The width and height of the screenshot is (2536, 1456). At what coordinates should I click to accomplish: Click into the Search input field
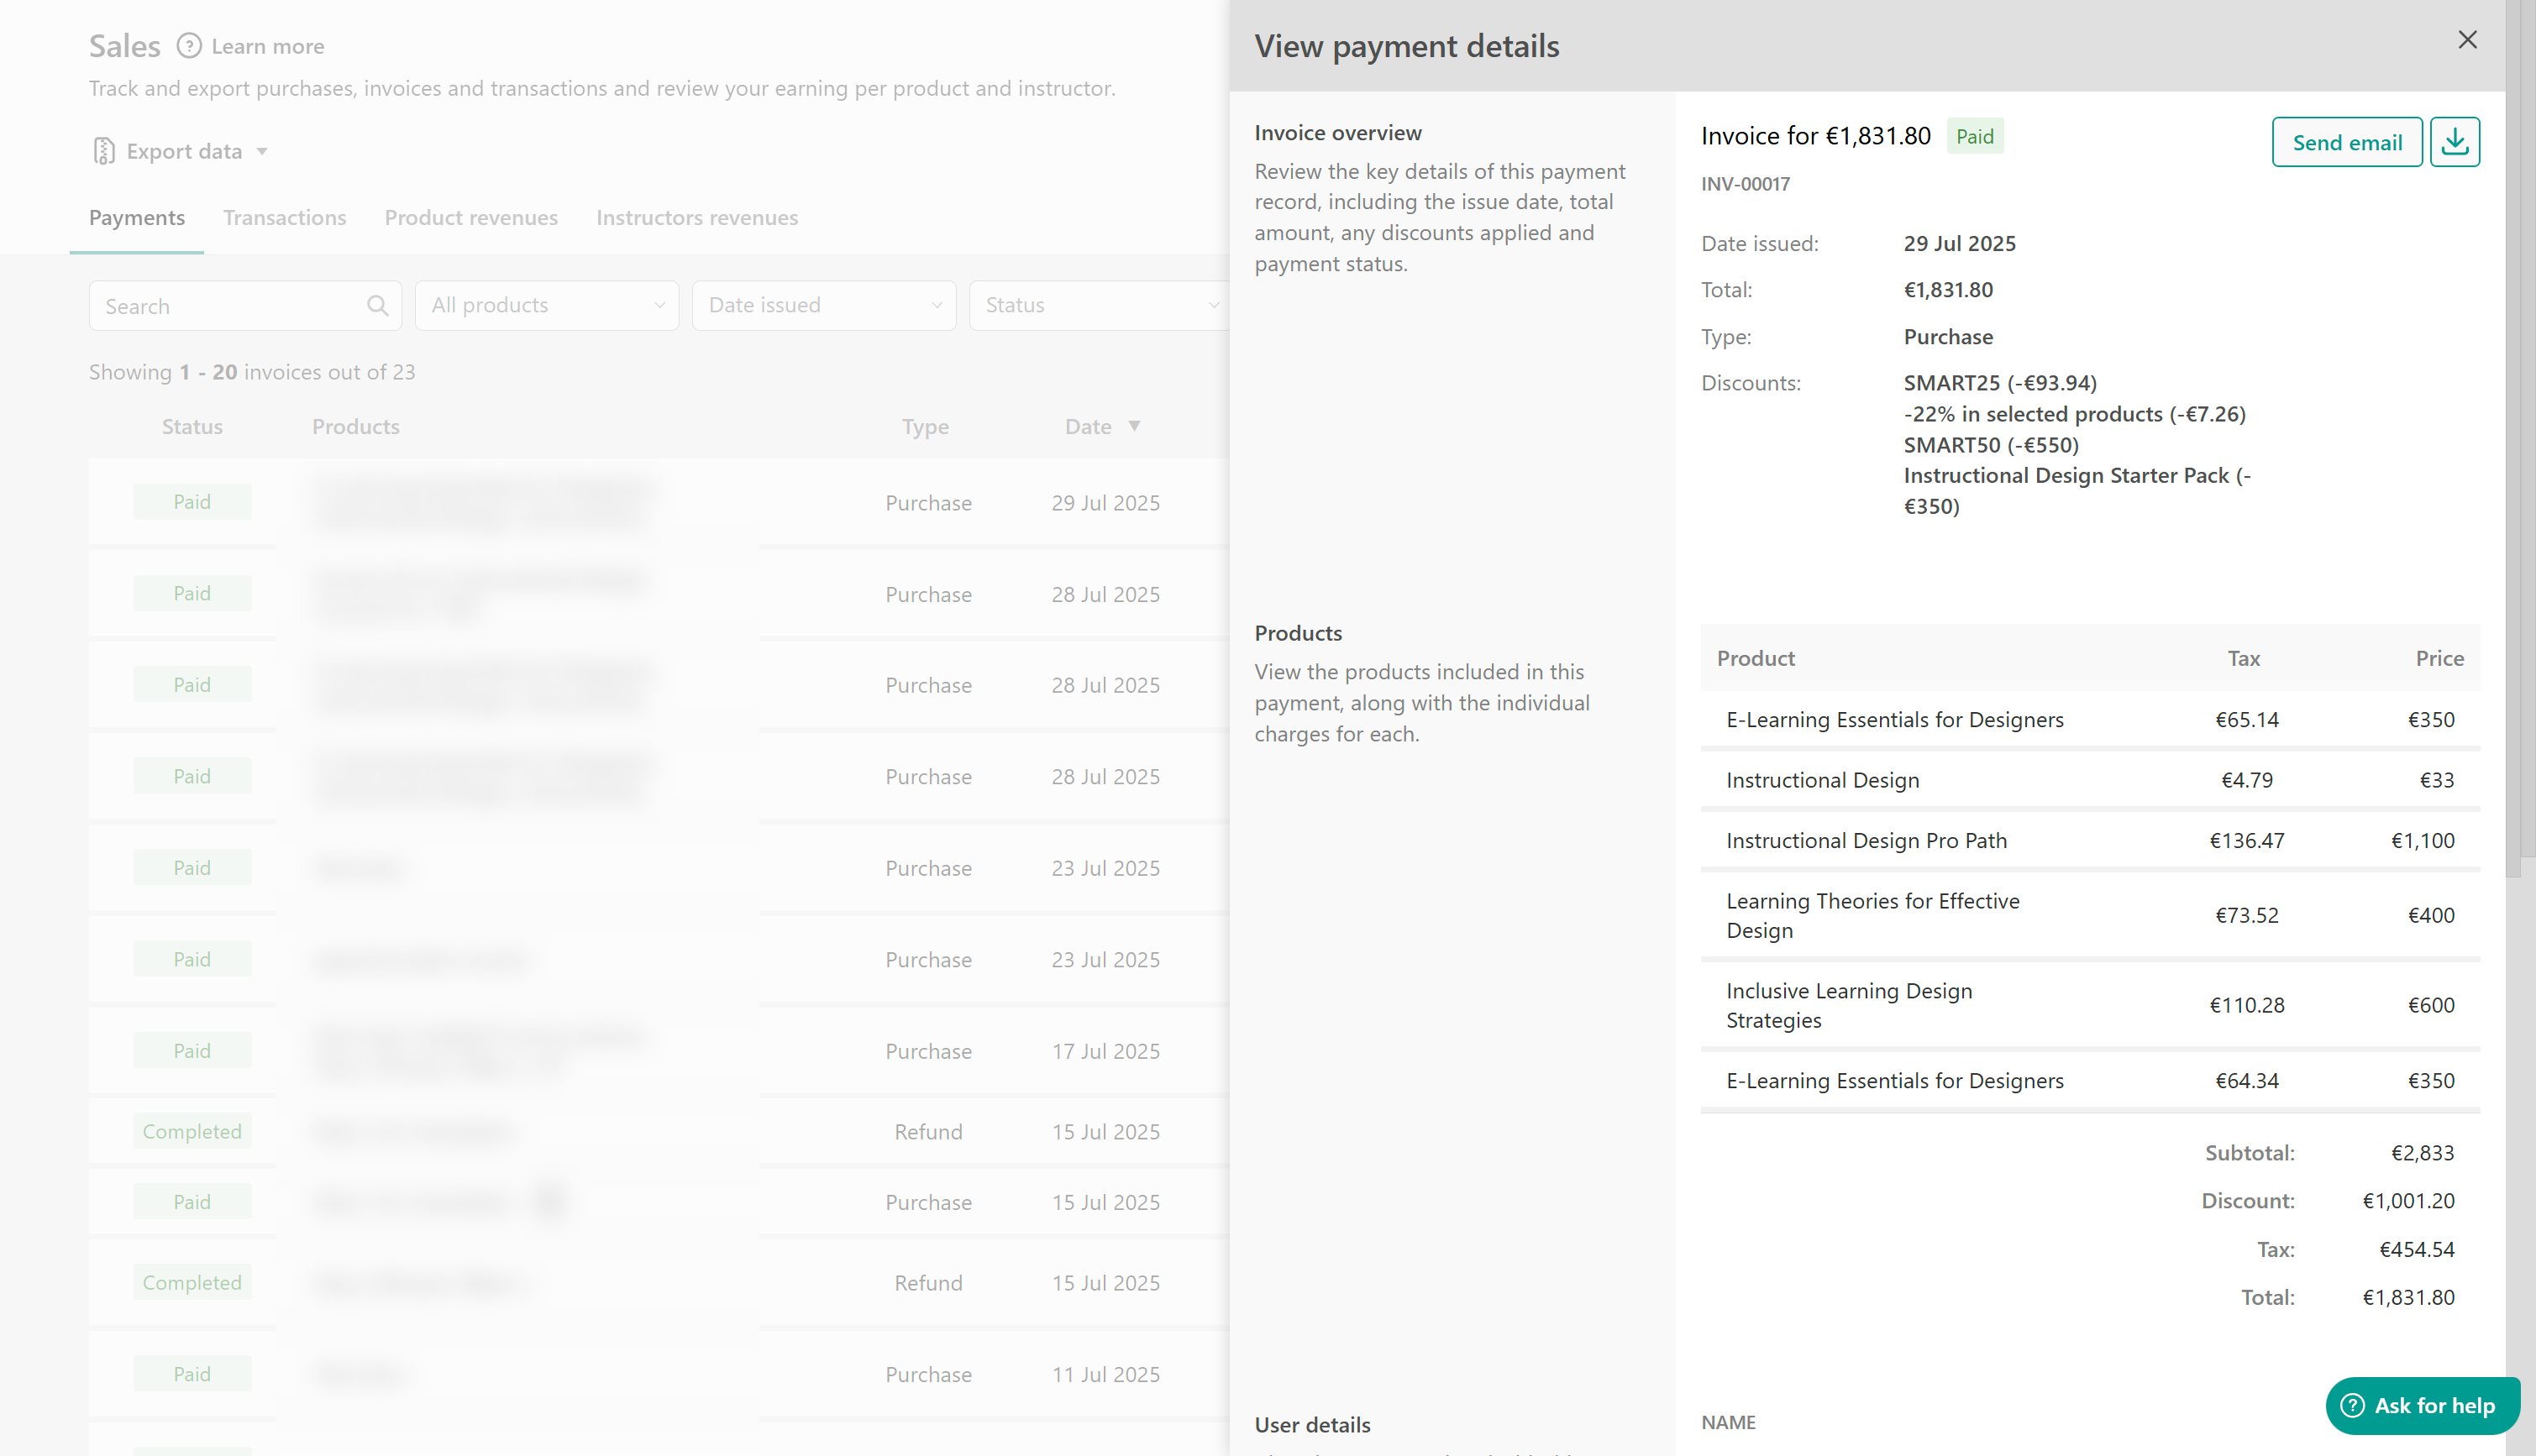pyautogui.click(x=230, y=306)
